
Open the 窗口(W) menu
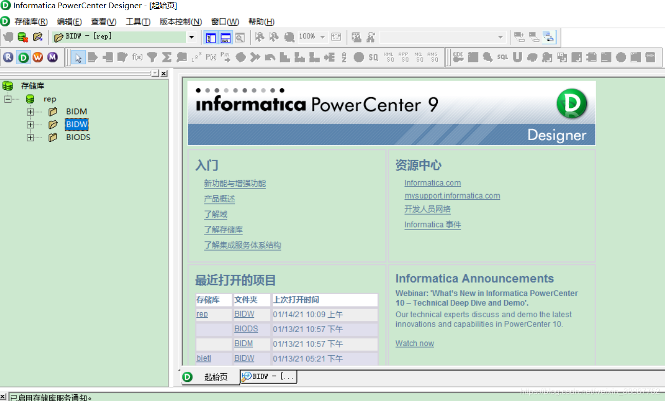[225, 22]
